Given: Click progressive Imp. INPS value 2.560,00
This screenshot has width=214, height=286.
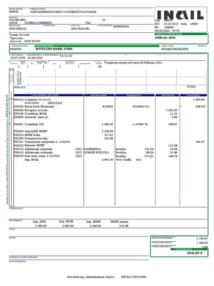Looking at the screenshot, I should tap(41, 226).
